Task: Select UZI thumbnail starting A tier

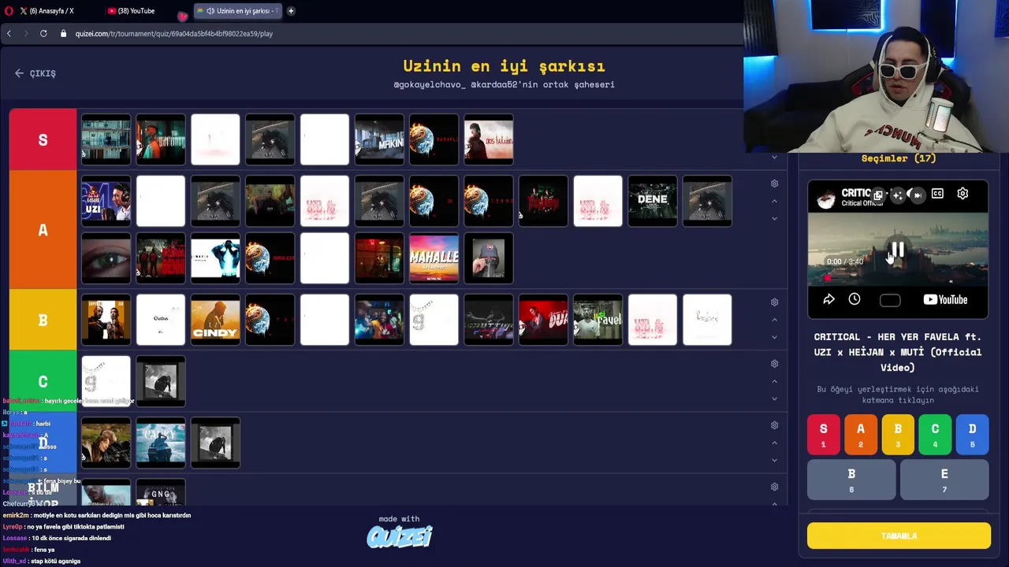Action: (106, 201)
